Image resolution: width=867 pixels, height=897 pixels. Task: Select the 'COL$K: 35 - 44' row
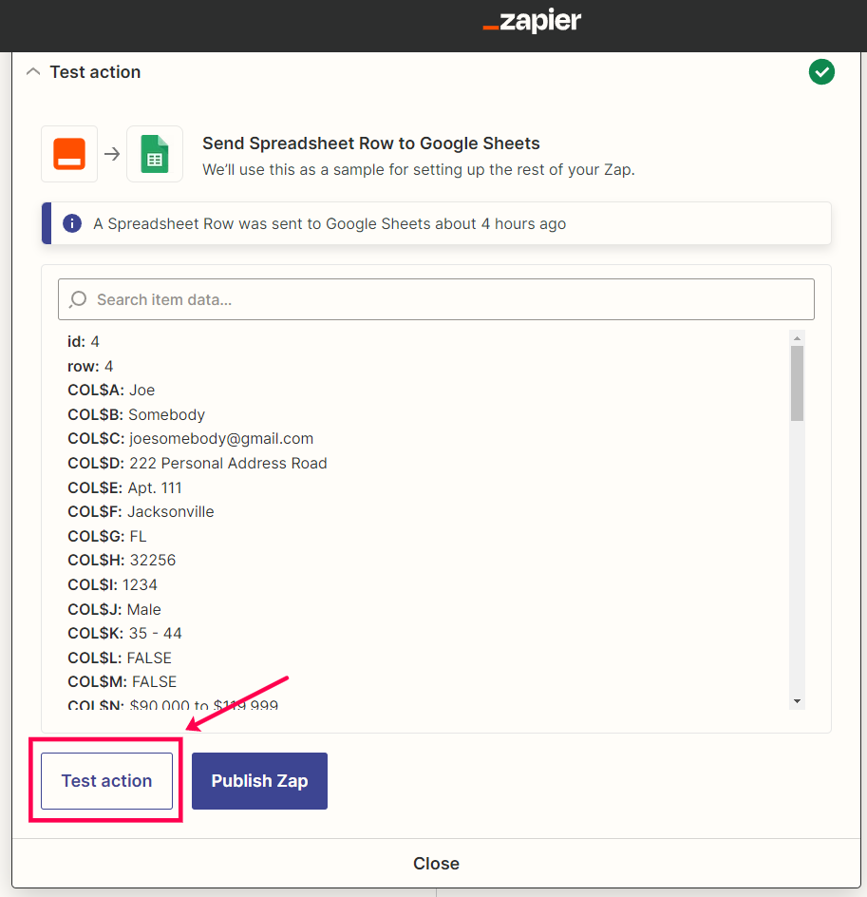[x=124, y=633]
